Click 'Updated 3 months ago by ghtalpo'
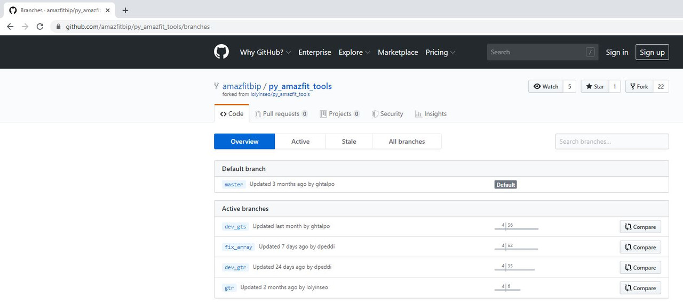 click(x=292, y=184)
